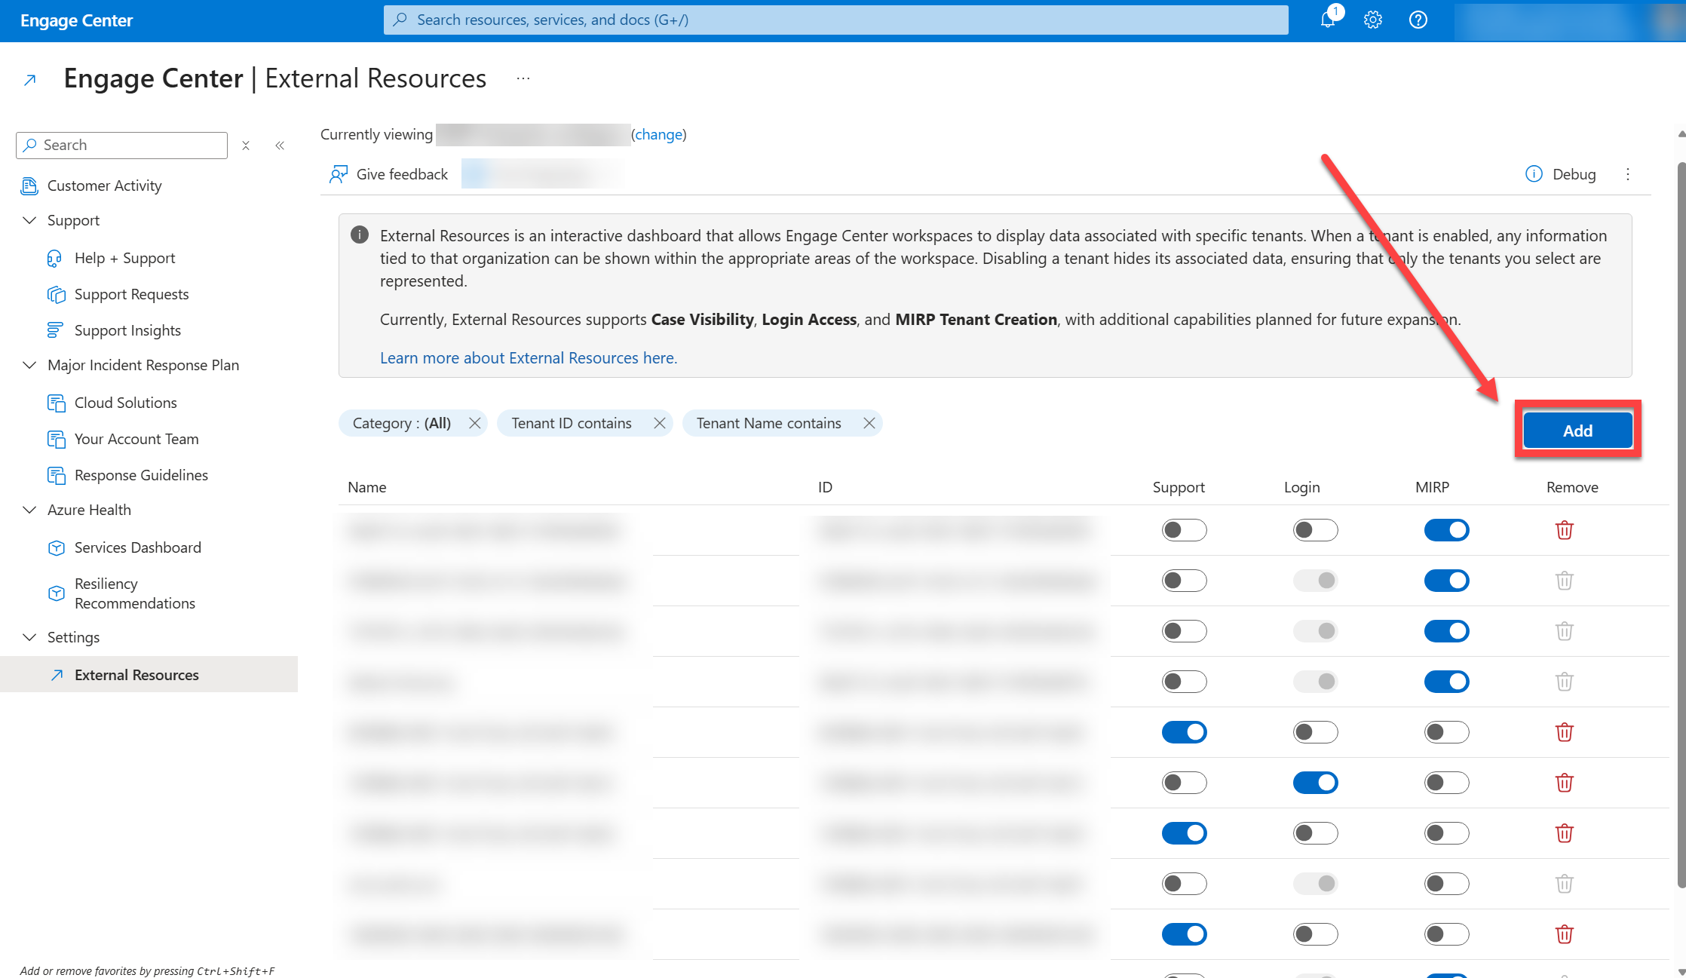1686x978 pixels.
Task: Open the Category : (All) filter
Action: tap(402, 423)
